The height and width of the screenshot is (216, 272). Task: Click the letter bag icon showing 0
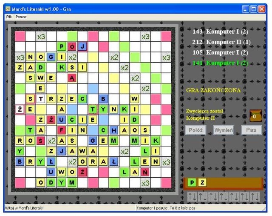255,116
